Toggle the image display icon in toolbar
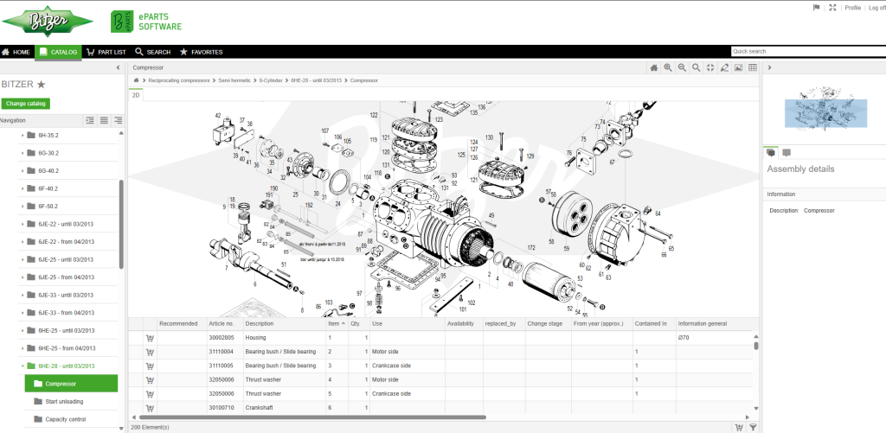 click(738, 67)
